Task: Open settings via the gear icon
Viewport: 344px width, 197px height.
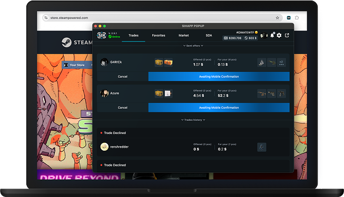Action: pyautogui.click(x=279, y=35)
